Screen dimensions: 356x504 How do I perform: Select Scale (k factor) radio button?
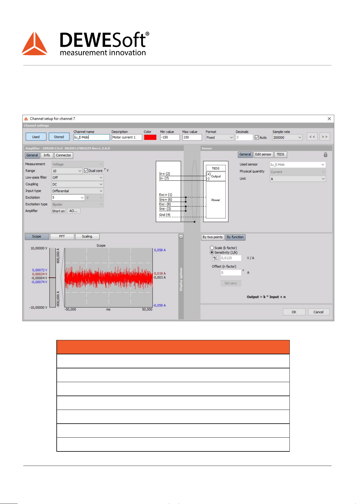tap(212, 248)
